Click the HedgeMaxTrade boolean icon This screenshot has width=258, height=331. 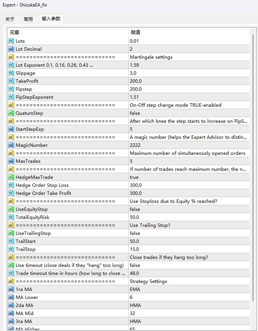11,177
